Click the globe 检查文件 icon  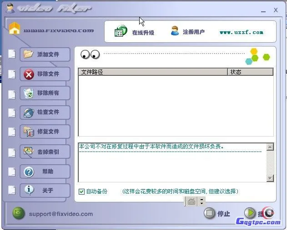click(x=29, y=113)
